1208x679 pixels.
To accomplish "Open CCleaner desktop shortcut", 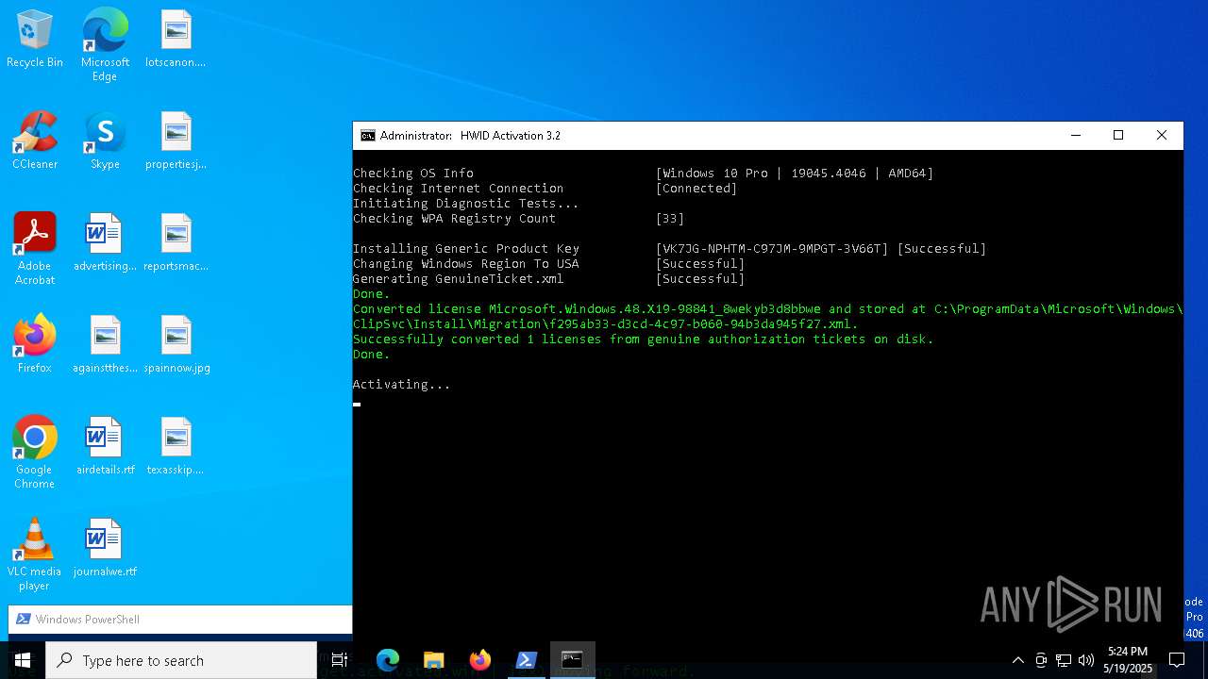I will point(35,141).
